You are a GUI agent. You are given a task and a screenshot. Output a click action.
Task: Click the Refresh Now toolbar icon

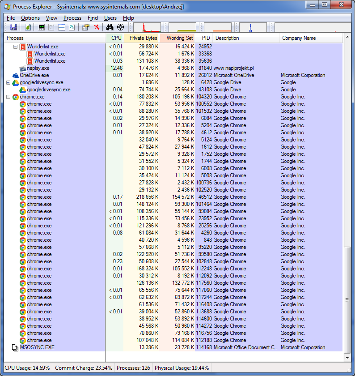pyautogui.click(x=28, y=27)
